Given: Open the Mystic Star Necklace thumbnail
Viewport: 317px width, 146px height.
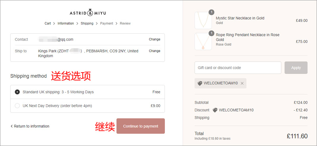Looking at the screenshot, I should [x=203, y=21].
